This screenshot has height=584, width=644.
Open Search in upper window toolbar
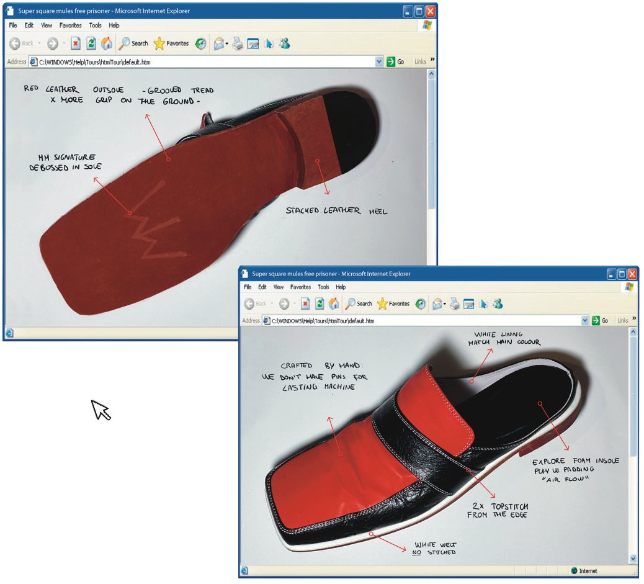tap(133, 43)
